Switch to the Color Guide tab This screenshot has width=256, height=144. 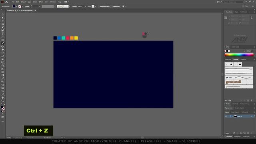click(x=236, y=47)
